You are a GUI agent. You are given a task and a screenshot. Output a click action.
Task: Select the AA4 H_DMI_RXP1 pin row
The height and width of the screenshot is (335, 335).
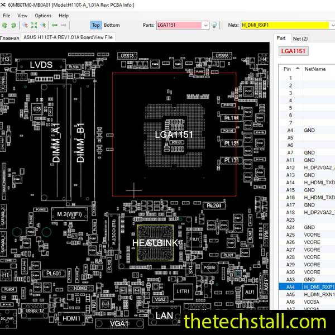click(307, 287)
